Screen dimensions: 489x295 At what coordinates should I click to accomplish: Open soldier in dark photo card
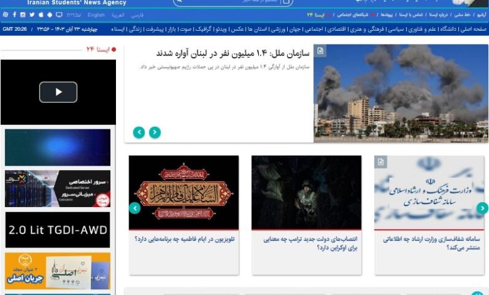coord(307,193)
